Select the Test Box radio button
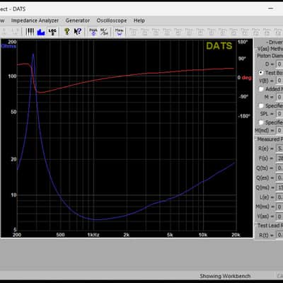The height and width of the screenshot is (283, 283). (x=261, y=73)
